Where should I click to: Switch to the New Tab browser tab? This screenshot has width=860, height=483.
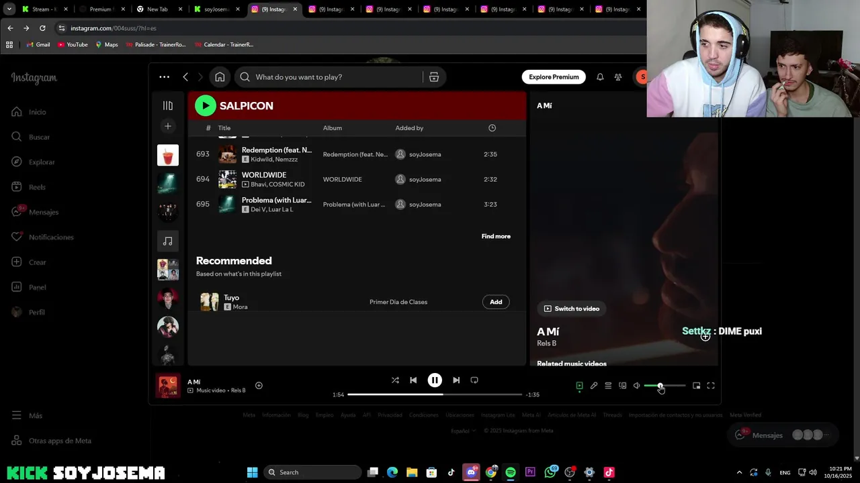click(x=157, y=9)
